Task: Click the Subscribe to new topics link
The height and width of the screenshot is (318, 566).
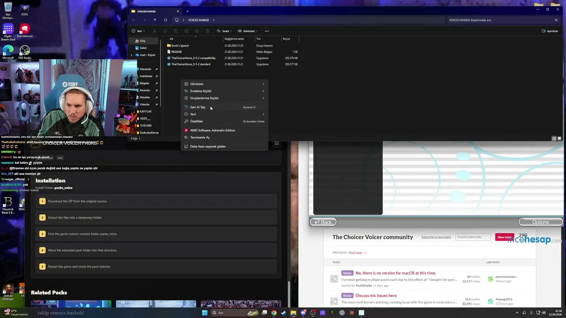Action: [436, 237]
